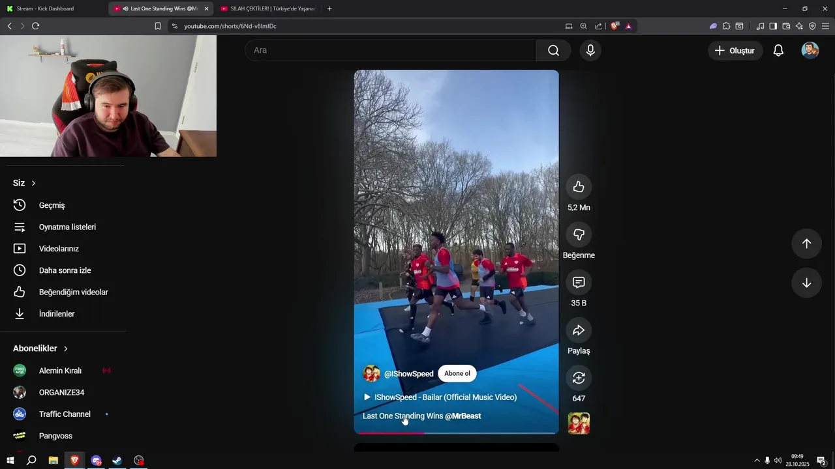Seek using the short's red progress bar

click(456, 433)
